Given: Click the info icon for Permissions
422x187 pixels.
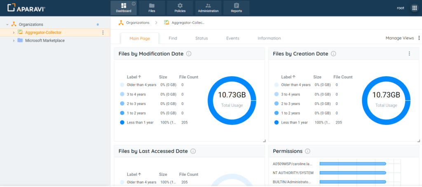Looking at the screenshot, I should tap(307, 151).
